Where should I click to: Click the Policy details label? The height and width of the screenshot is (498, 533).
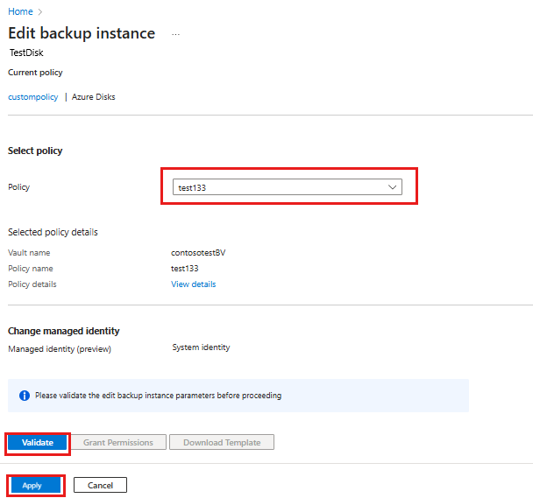pyautogui.click(x=32, y=284)
